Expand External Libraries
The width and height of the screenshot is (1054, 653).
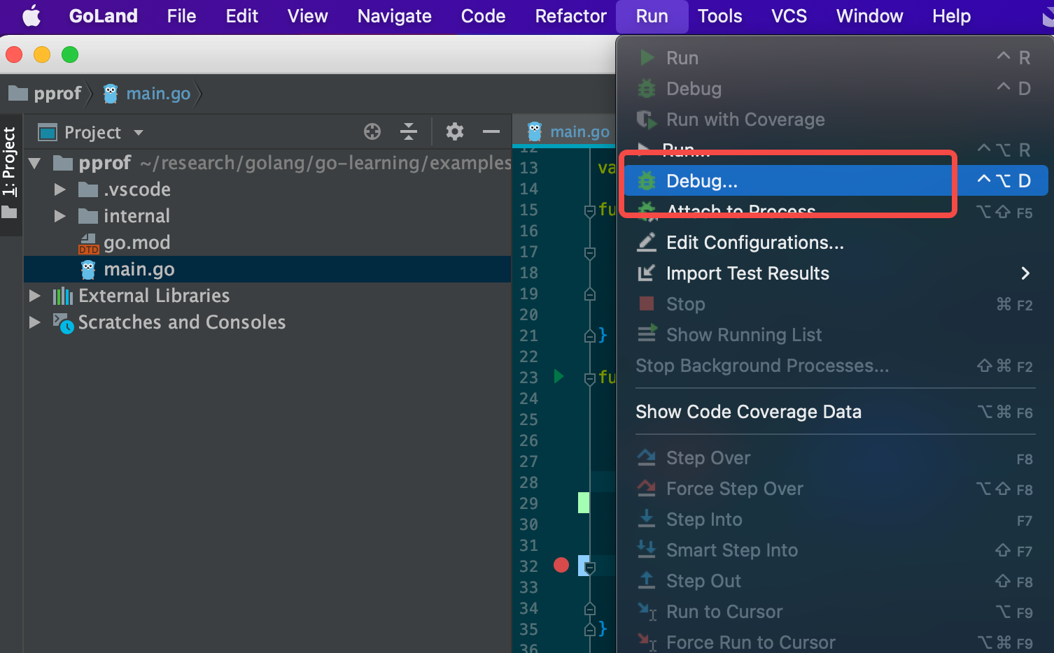(x=34, y=295)
